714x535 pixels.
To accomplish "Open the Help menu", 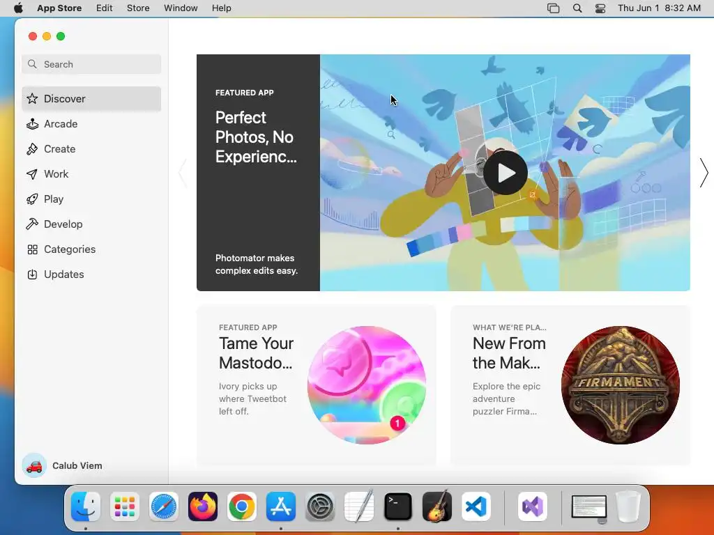I will pos(221,8).
